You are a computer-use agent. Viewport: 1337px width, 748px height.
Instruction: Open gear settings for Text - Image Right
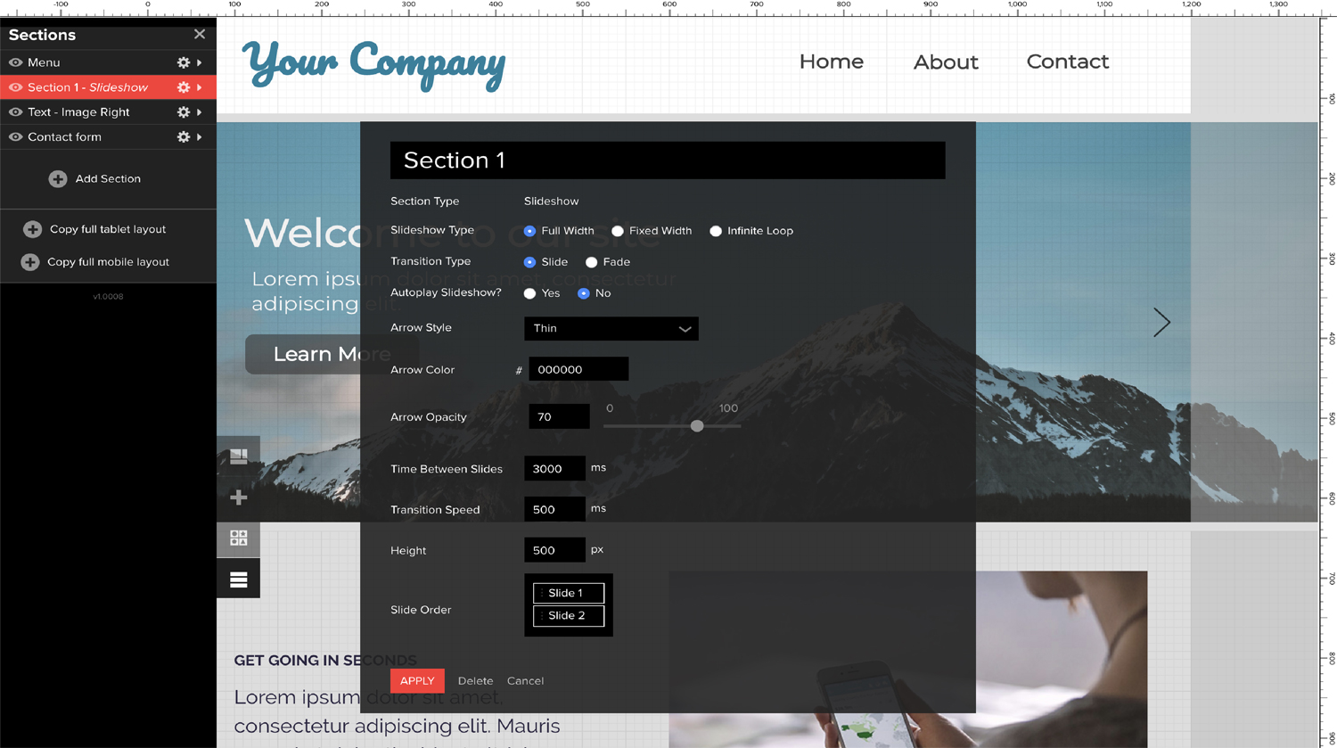pyautogui.click(x=183, y=112)
